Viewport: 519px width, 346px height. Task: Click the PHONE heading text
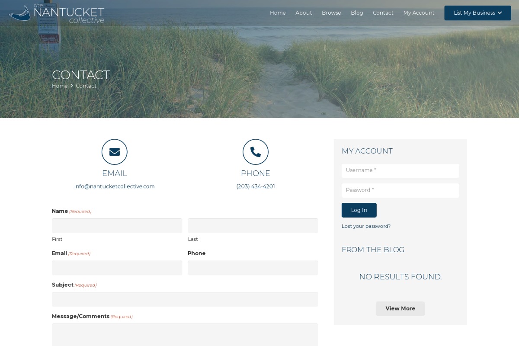pyautogui.click(x=256, y=173)
